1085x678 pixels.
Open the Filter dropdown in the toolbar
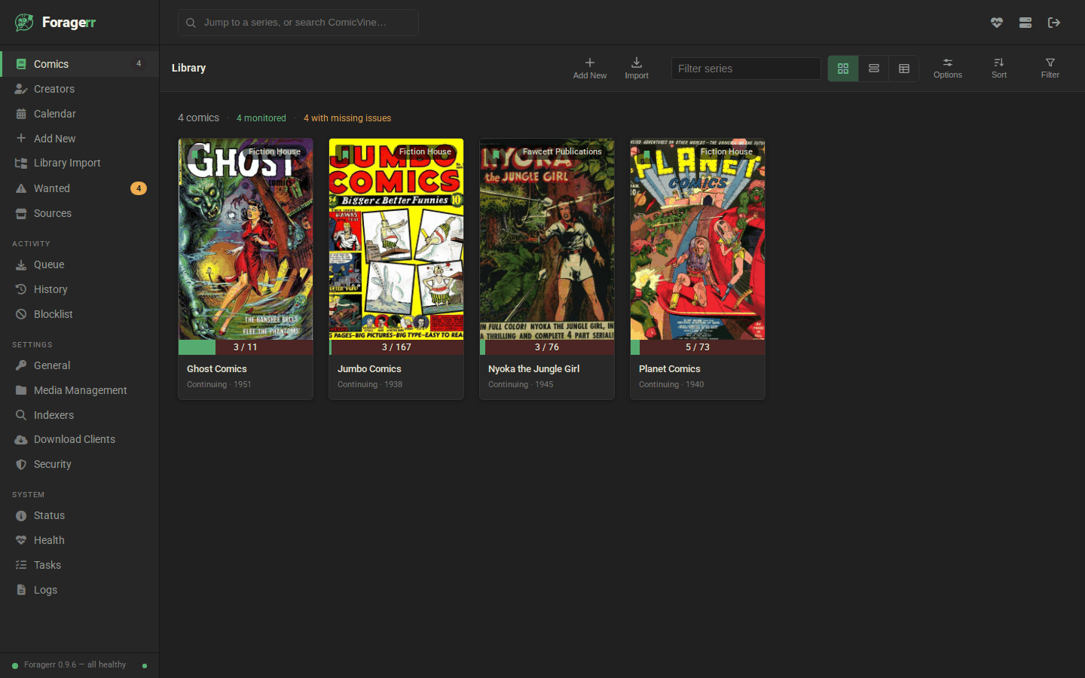(x=1050, y=68)
